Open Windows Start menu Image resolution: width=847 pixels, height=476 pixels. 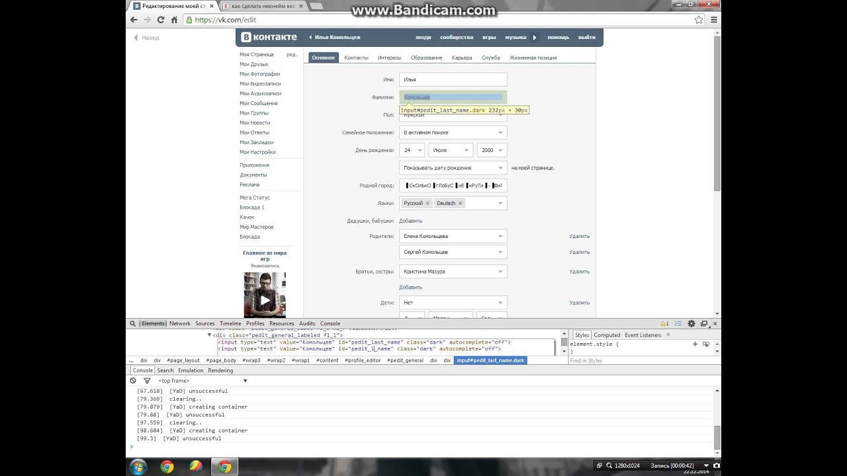(138, 467)
